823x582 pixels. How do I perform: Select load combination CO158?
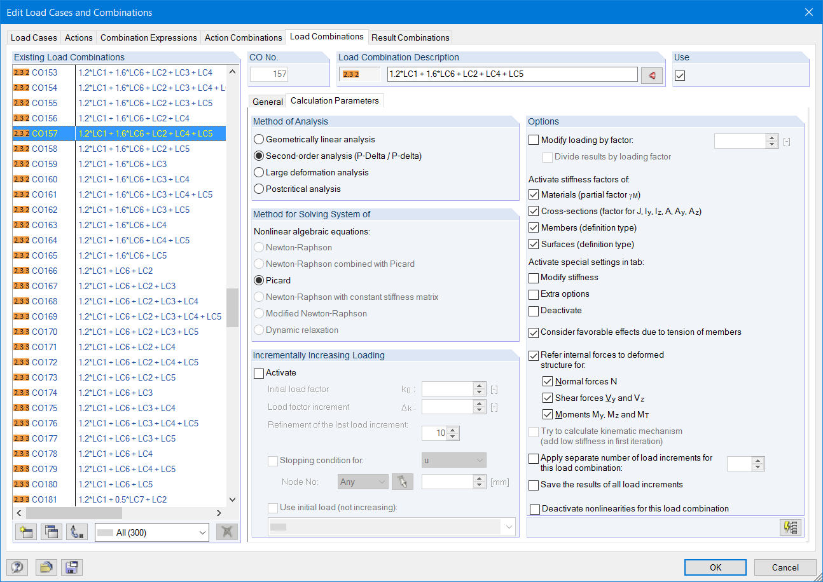pyautogui.click(x=119, y=149)
